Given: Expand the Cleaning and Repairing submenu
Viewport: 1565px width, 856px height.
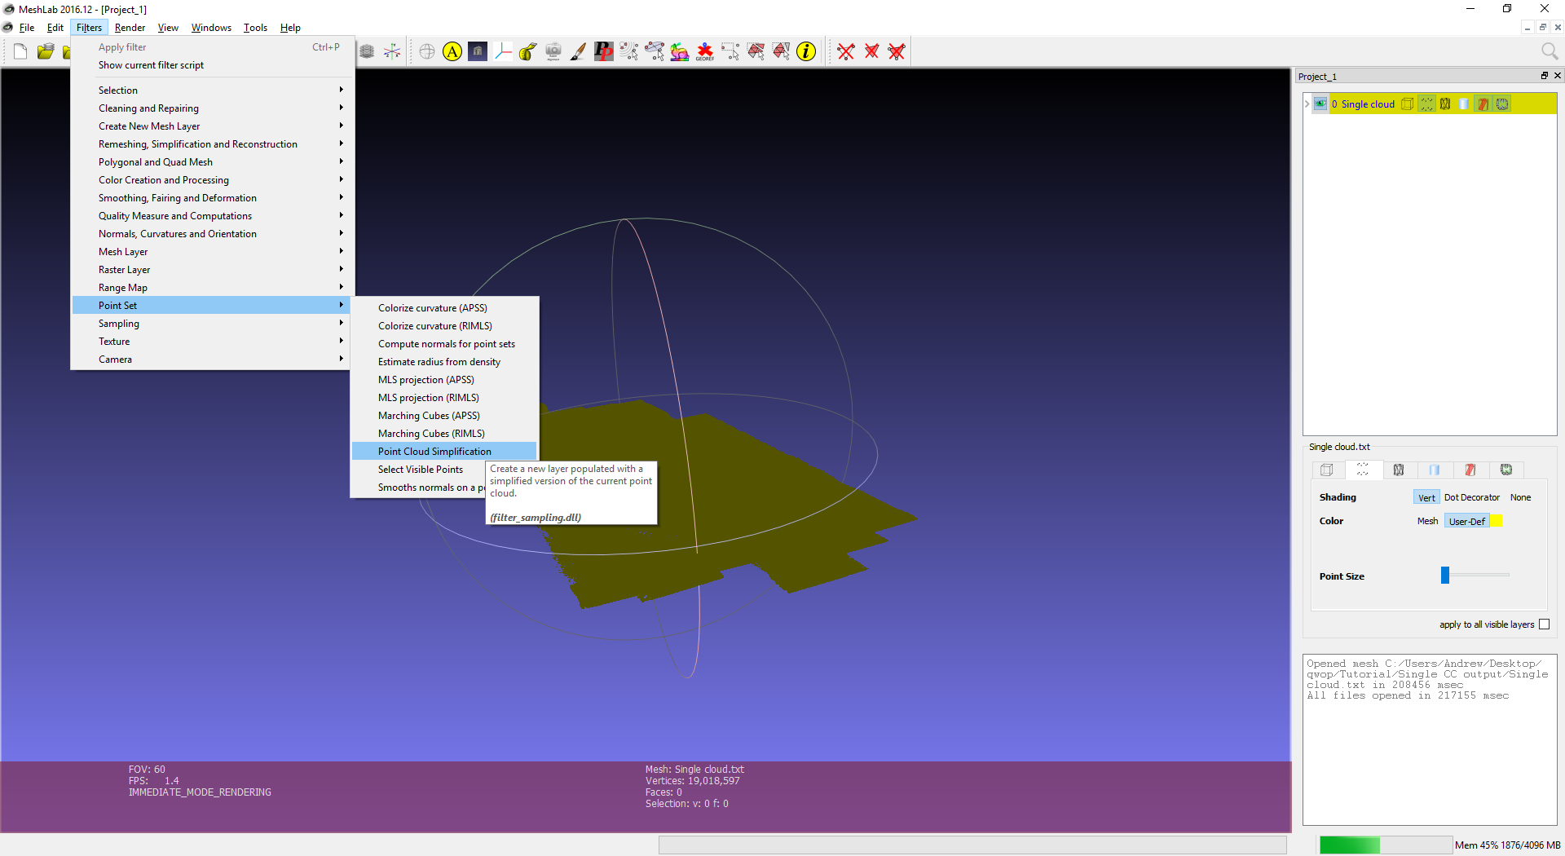Looking at the screenshot, I should click(148, 108).
